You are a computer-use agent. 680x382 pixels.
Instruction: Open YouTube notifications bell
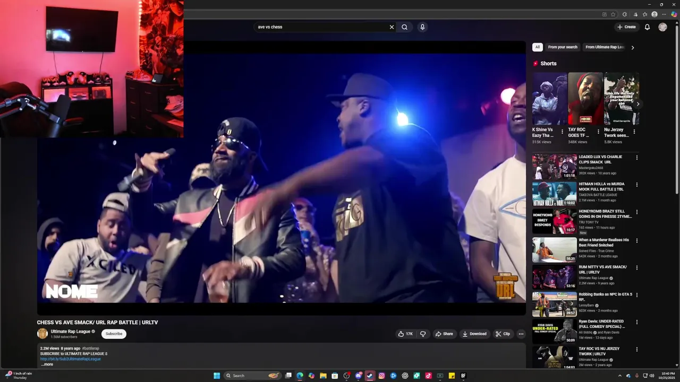click(x=647, y=27)
